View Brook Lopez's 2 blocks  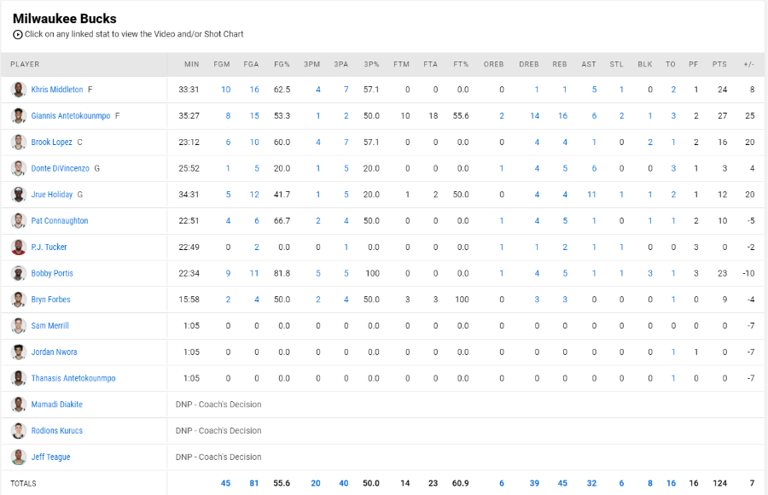pyautogui.click(x=650, y=143)
